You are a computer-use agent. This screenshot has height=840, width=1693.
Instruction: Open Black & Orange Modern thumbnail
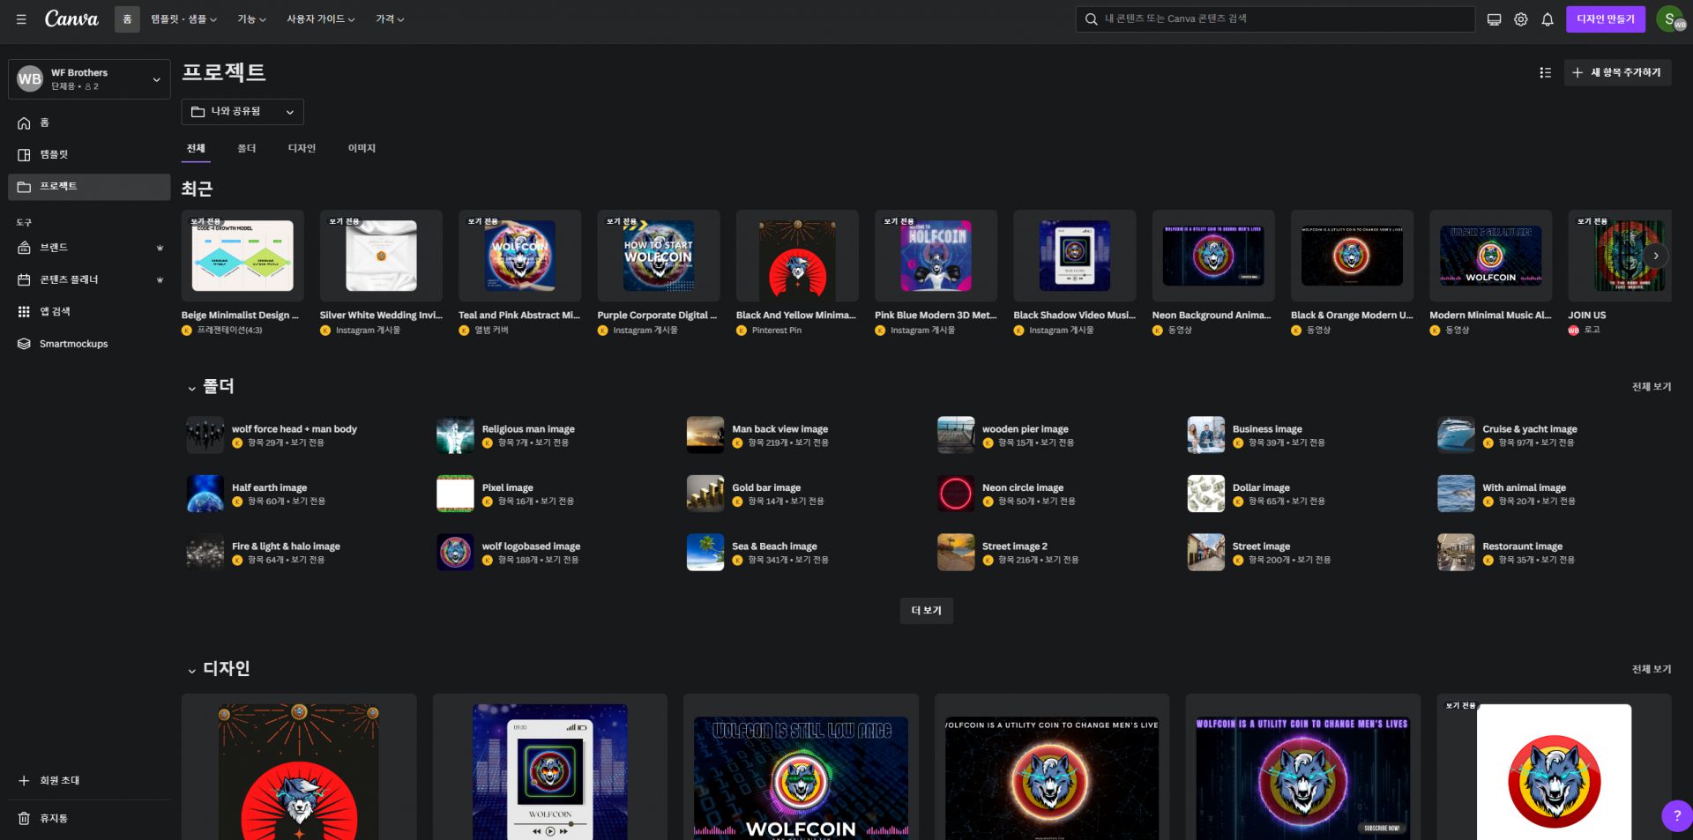pyautogui.click(x=1352, y=256)
